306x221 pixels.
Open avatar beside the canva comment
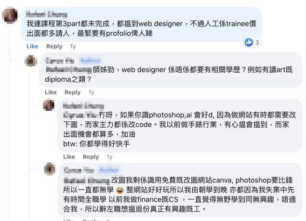click(x=50, y=169)
